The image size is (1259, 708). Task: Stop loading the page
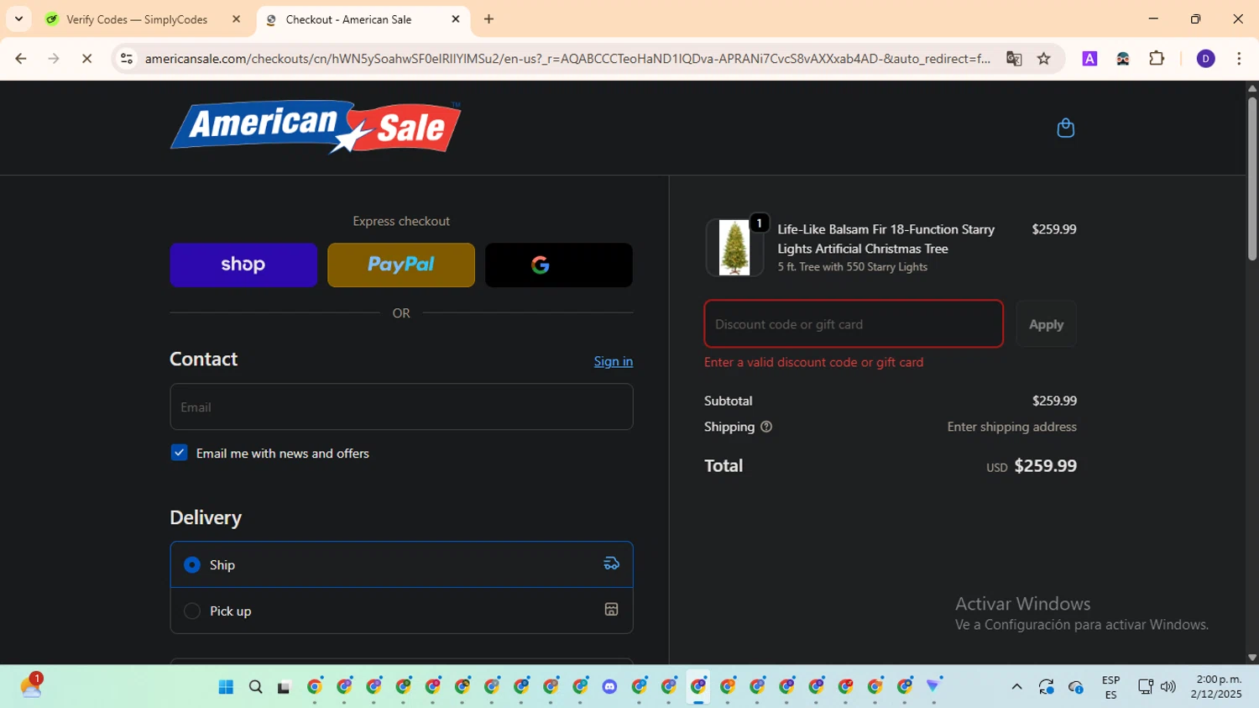[86, 59]
